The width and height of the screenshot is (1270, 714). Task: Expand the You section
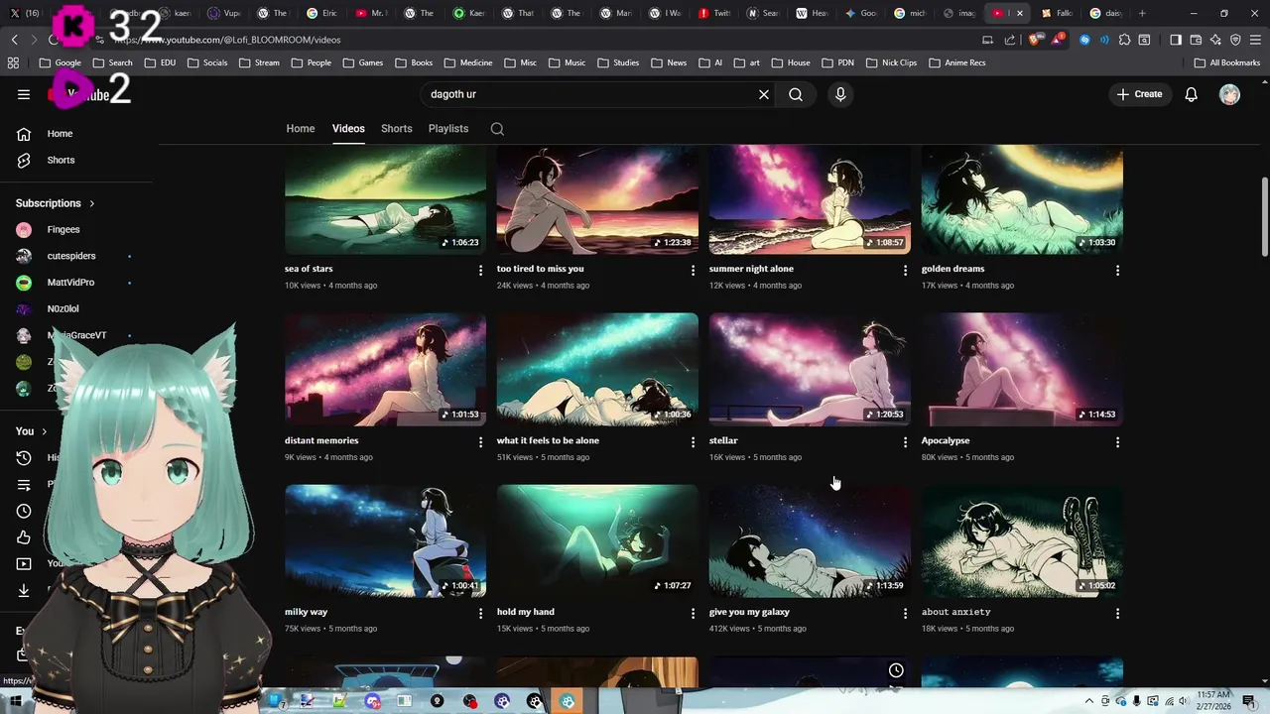[31, 431]
